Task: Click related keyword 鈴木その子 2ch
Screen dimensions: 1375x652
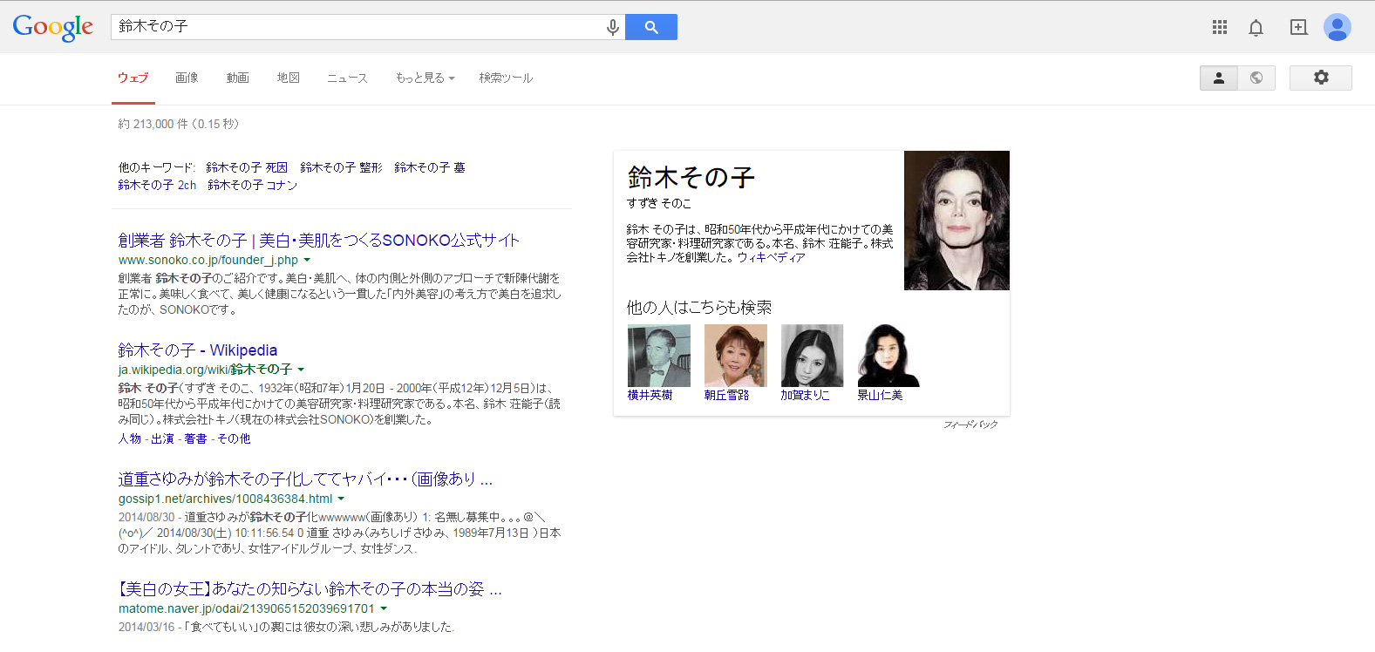Action: coord(157,185)
